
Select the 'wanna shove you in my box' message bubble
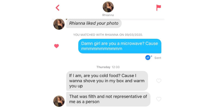(107, 81)
